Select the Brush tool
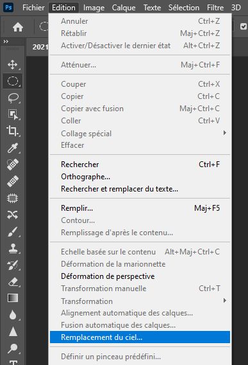 pyautogui.click(x=13, y=231)
